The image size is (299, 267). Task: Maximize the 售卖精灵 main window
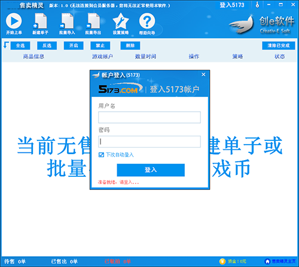tap(280, 5)
